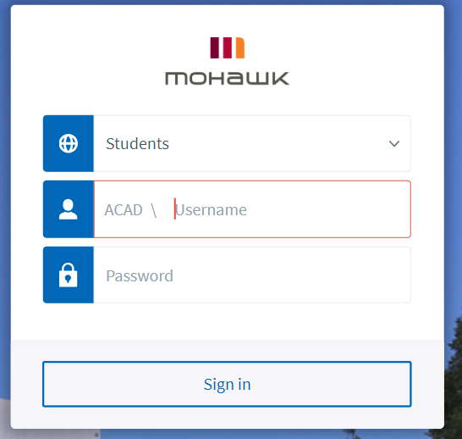Click the middle red logo bar
This screenshot has height=439, width=462.
pos(227,47)
